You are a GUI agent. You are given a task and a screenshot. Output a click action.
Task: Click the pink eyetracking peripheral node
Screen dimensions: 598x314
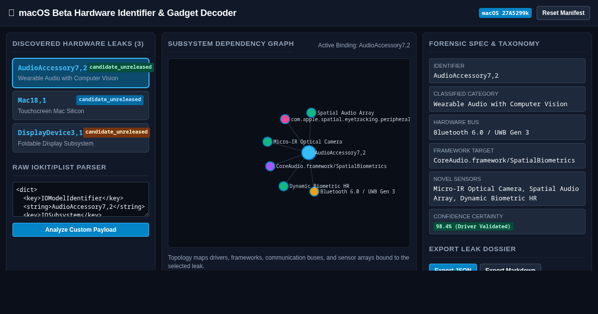click(x=285, y=119)
